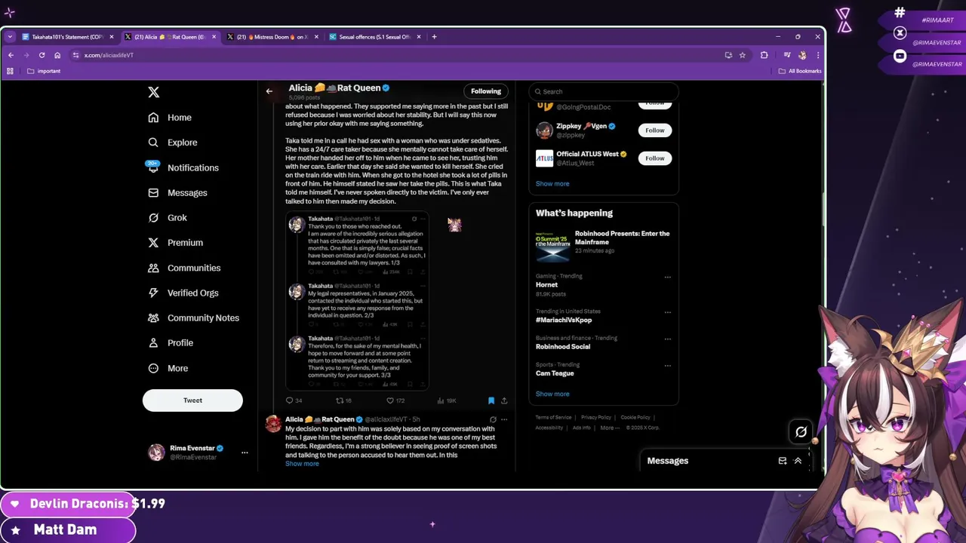Open the #MariachiVsKpop trend
The width and height of the screenshot is (966, 543).
pos(564,320)
